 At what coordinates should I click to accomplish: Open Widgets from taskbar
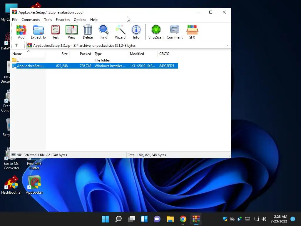coord(144,219)
